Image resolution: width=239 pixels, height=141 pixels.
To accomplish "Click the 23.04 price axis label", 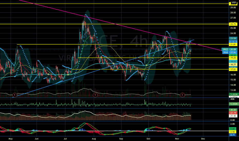I will 233,38.
